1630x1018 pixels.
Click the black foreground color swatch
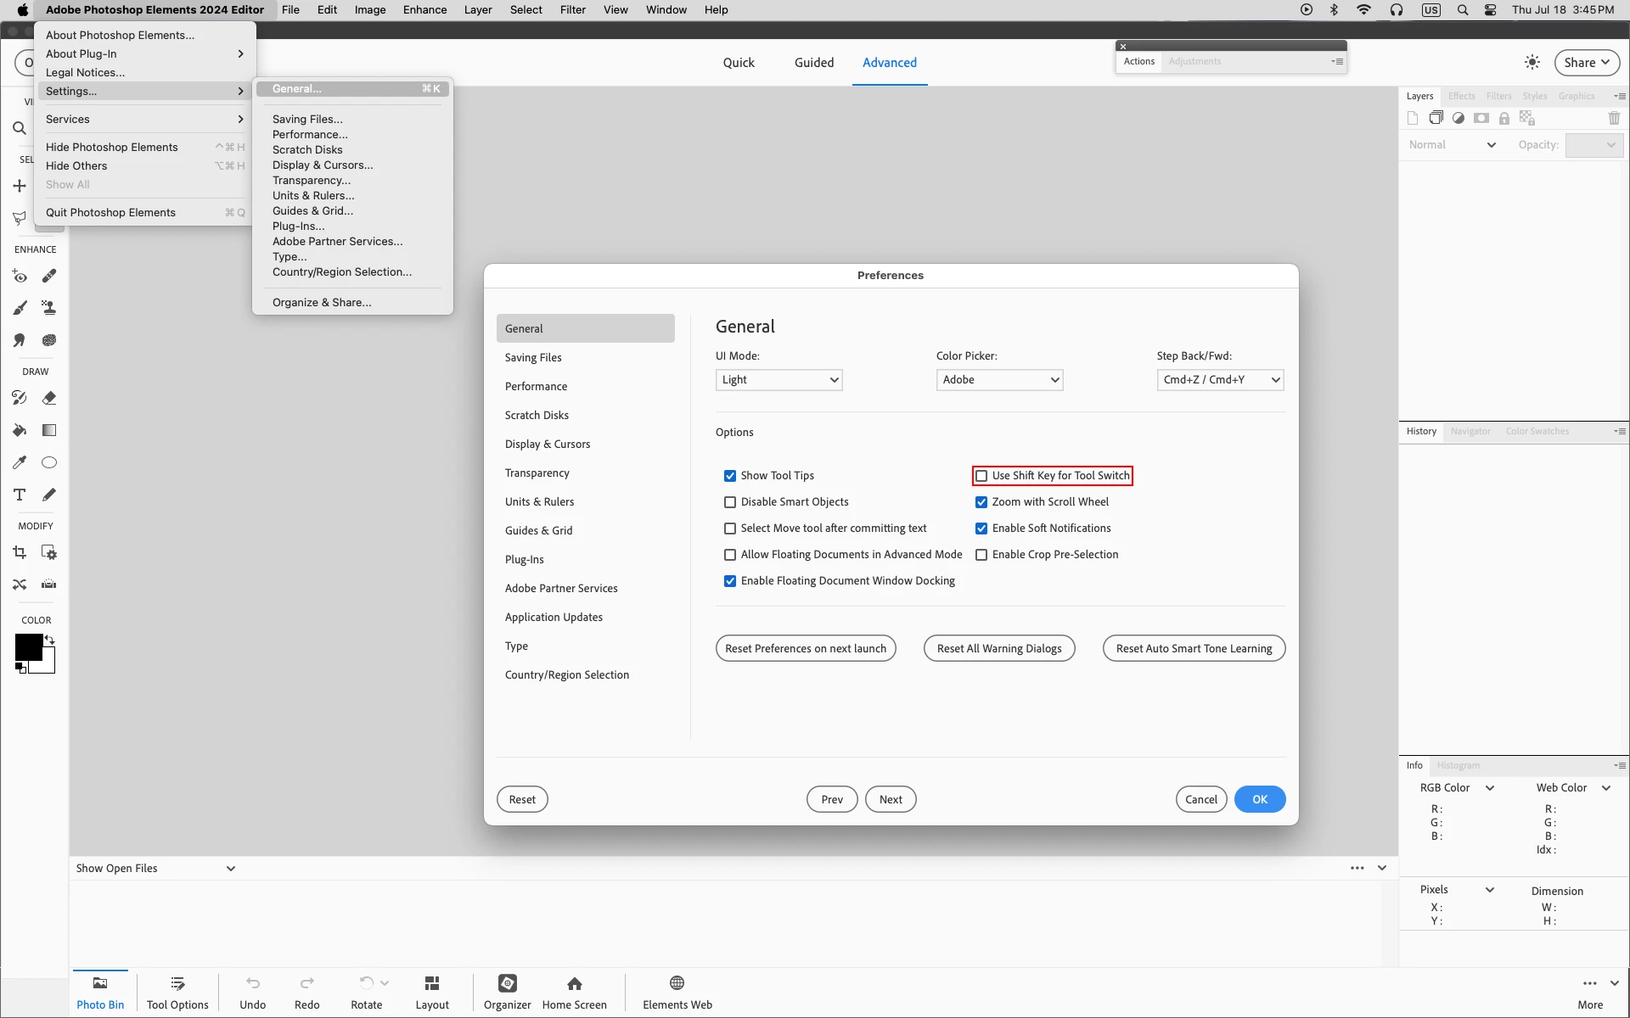[x=28, y=647]
